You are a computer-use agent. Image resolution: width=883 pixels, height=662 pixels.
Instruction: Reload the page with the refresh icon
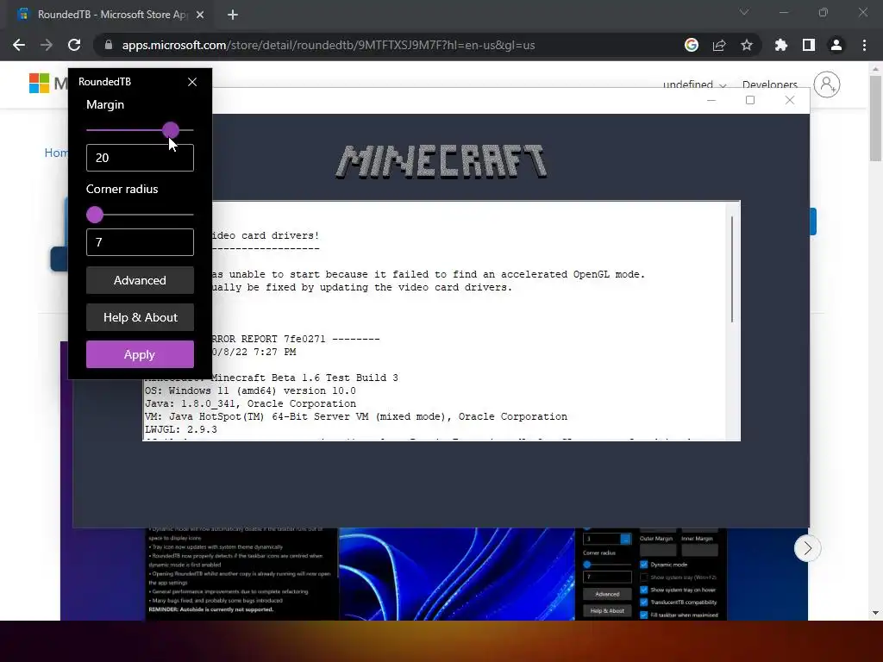point(74,45)
